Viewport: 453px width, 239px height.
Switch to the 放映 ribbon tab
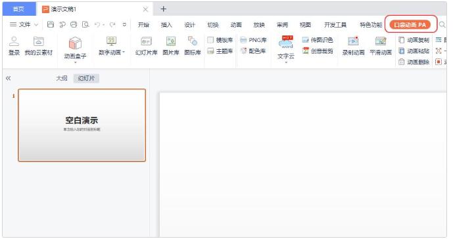point(259,25)
